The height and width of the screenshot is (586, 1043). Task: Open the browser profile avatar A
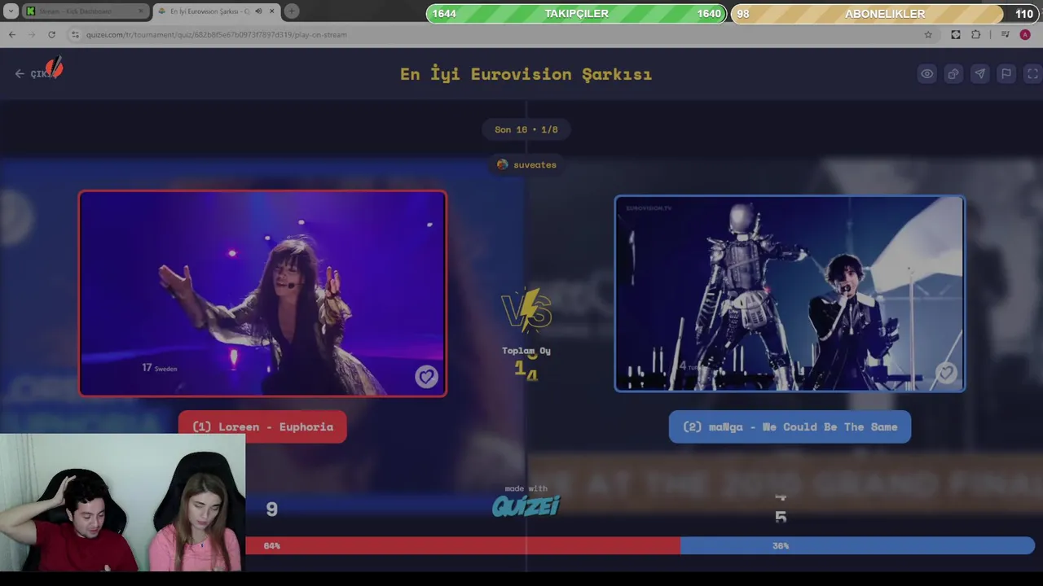pyautogui.click(x=1025, y=34)
